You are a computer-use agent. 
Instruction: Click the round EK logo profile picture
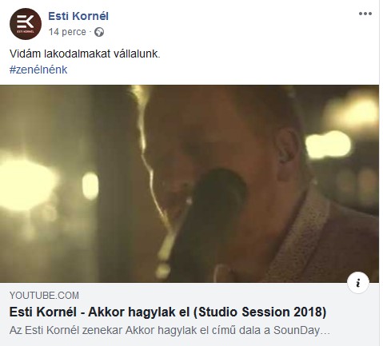click(x=26, y=24)
